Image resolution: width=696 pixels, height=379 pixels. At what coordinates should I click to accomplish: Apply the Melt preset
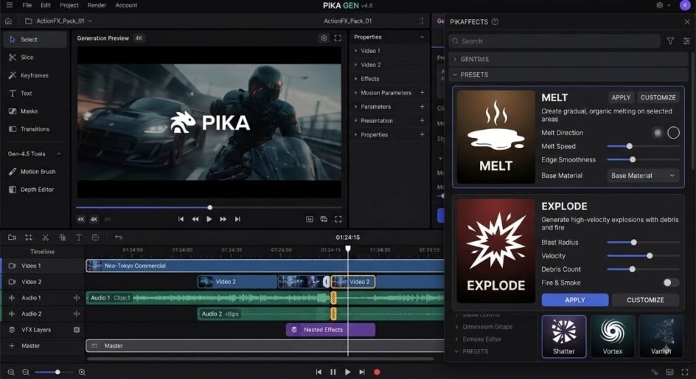pos(621,98)
